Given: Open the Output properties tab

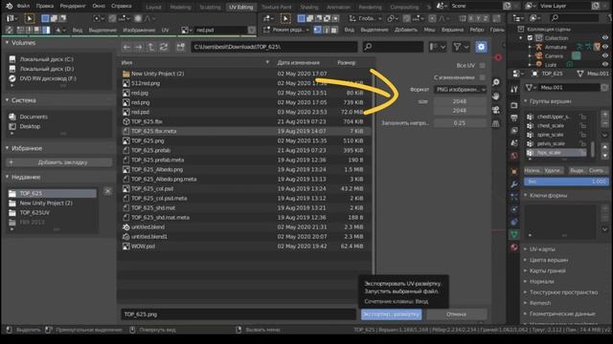Looking at the screenshot, I should (514, 118).
